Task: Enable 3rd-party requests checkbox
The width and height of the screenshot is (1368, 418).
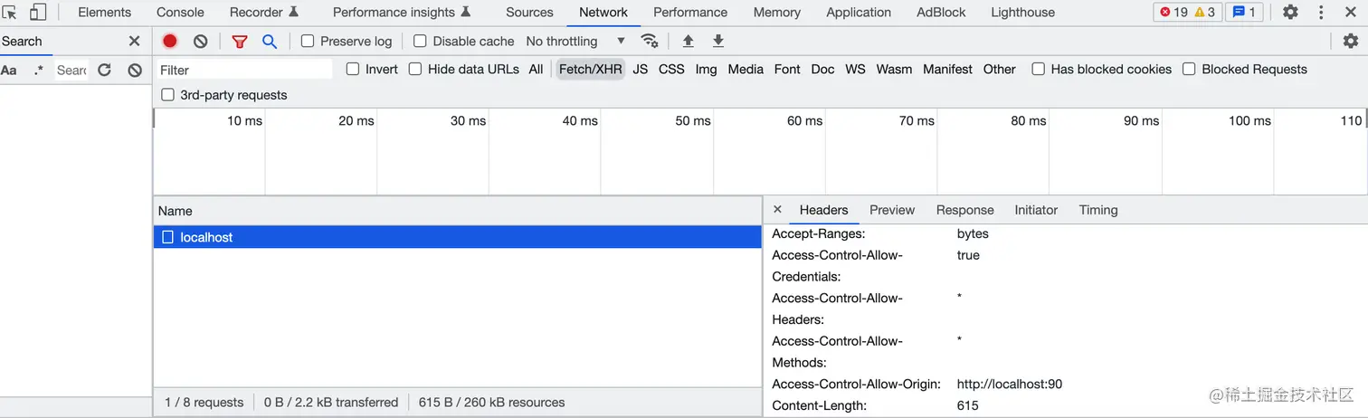Action: (x=167, y=95)
